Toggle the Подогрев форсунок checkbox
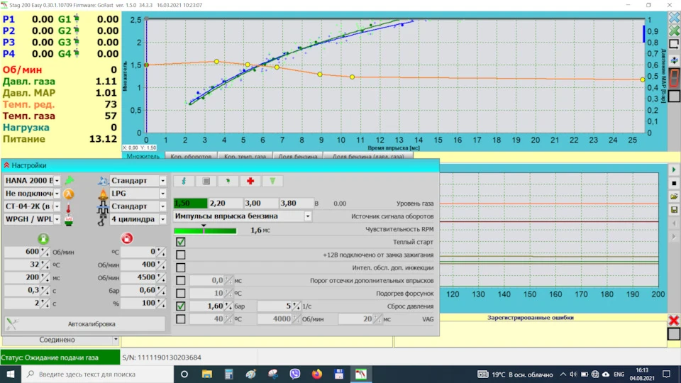This screenshot has width=681, height=383. pyautogui.click(x=181, y=293)
